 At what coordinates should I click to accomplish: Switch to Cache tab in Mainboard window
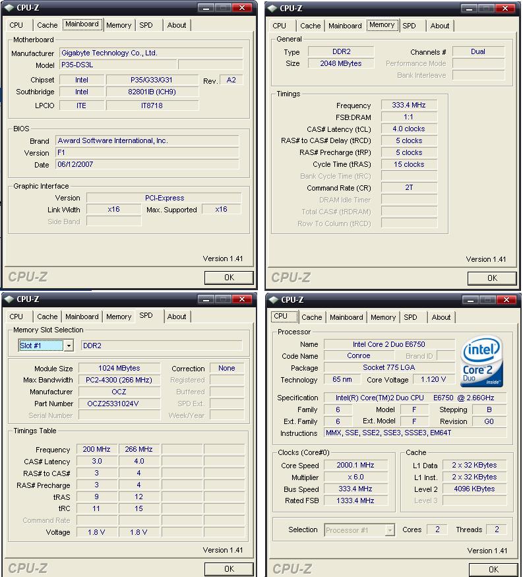pyautogui.click(x=47, y=25)
